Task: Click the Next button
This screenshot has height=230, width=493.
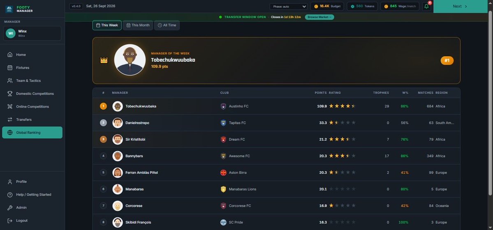Action: pyautogui.click(x=460, y=6)
